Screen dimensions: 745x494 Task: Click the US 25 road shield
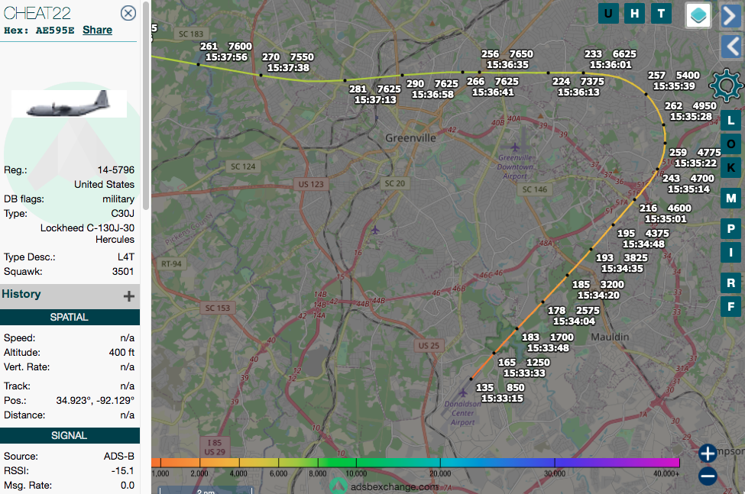coord(429,345)
